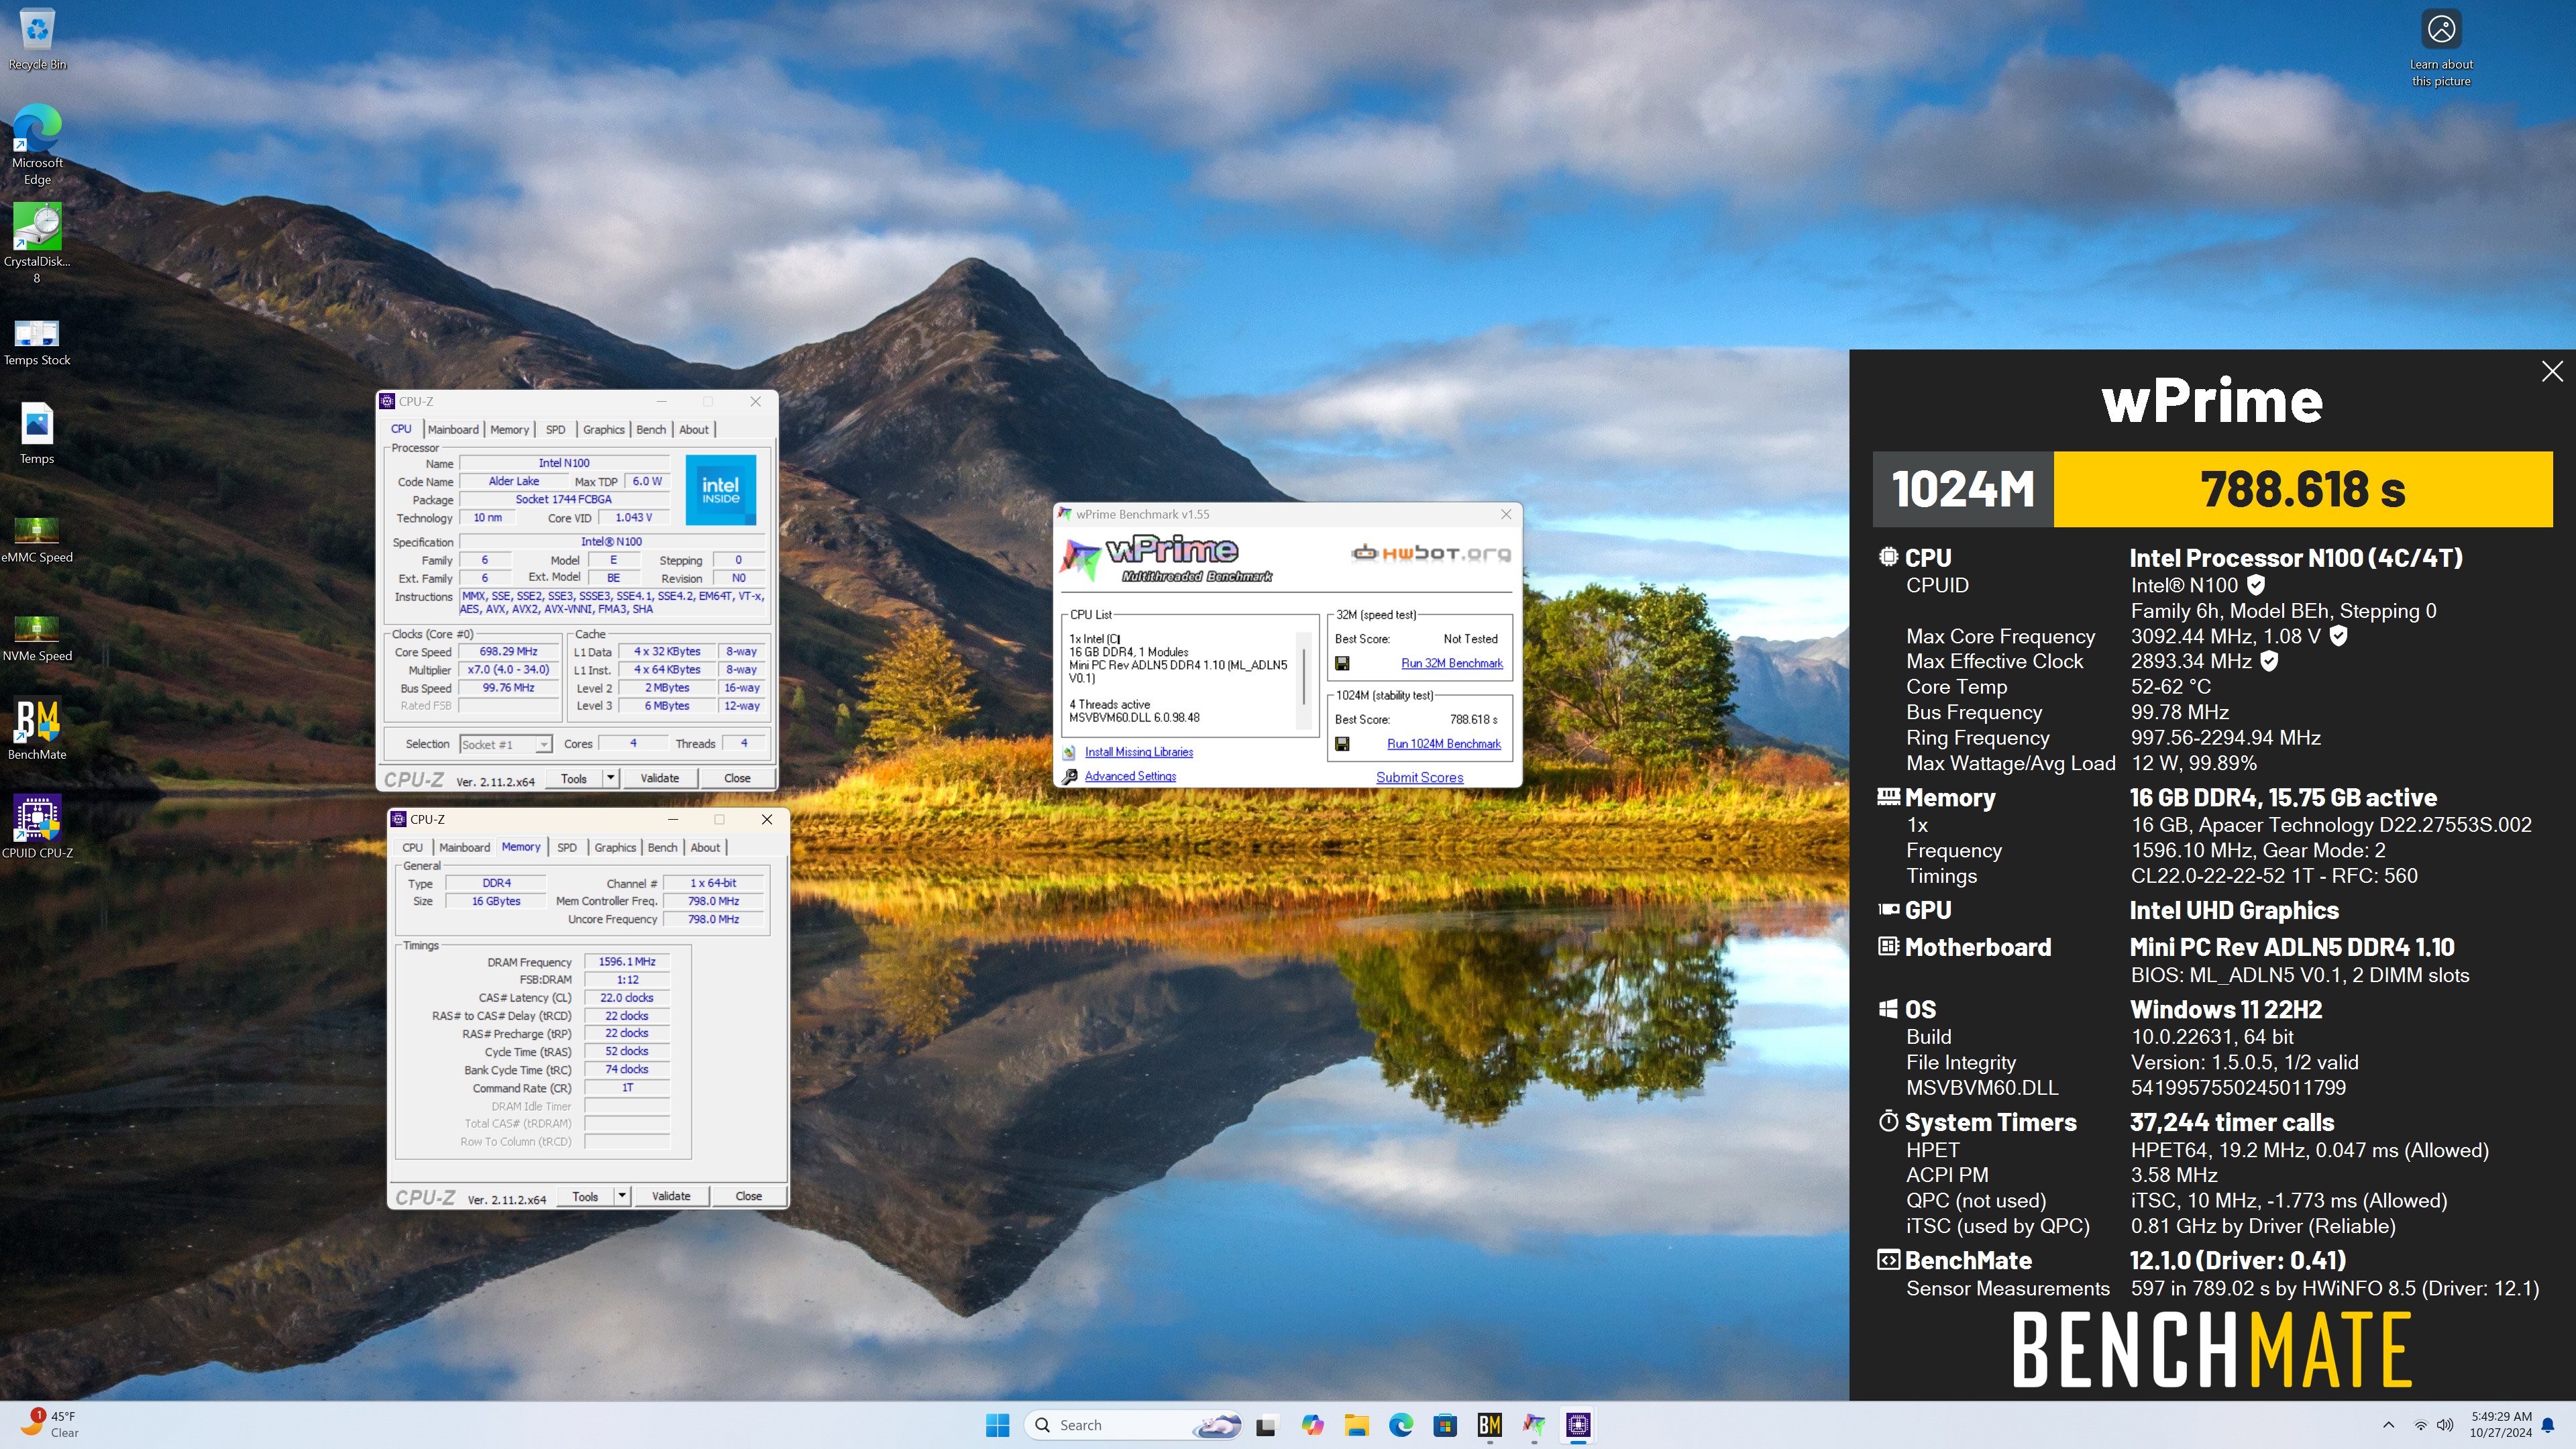Screen dimensions: 2576x1449
Task: Open the Graphics tab in upper CPU-Z
Action: coord(603,430)
